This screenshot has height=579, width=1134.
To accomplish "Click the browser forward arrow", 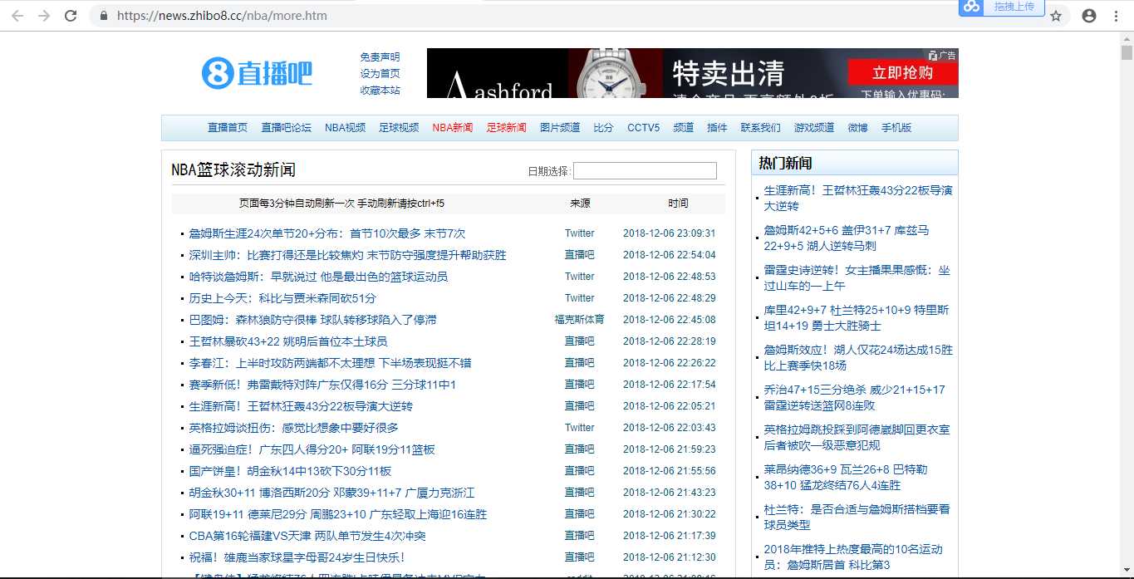I will (44, 16).
